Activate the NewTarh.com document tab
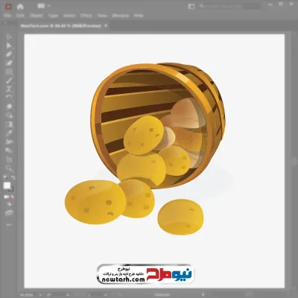The image size is (298, 298). point(60,26)
